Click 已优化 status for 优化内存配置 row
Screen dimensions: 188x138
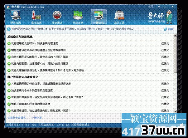pos(165,64)
